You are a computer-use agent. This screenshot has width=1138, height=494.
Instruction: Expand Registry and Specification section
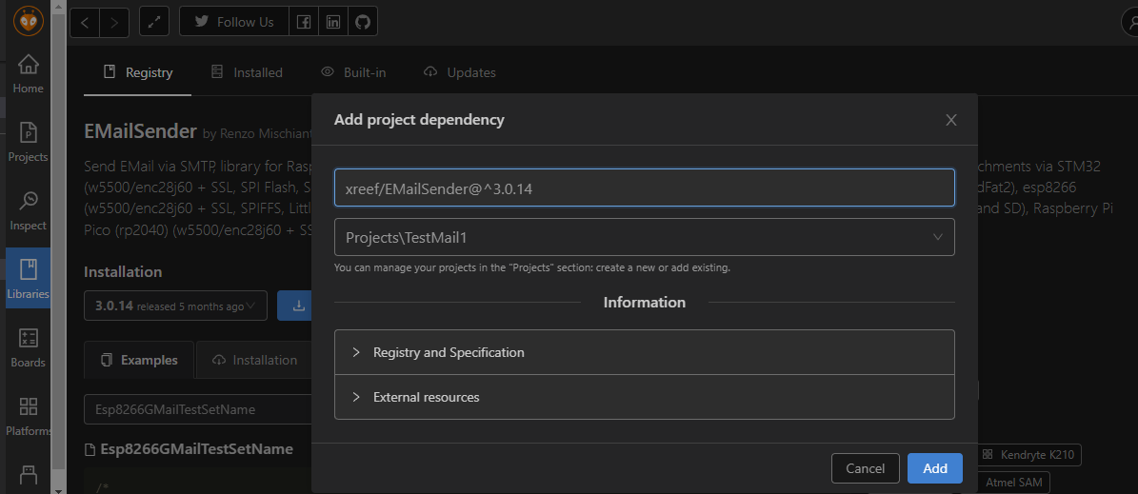tap(645, 352)
